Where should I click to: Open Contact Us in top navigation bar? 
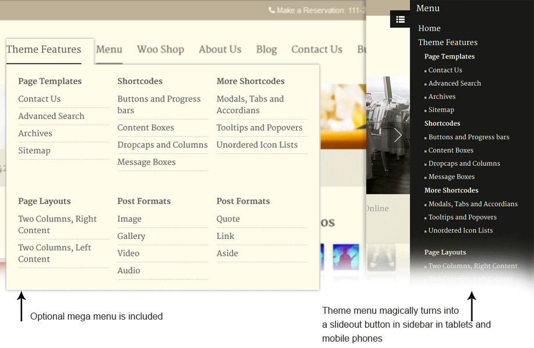click(317, 49)
